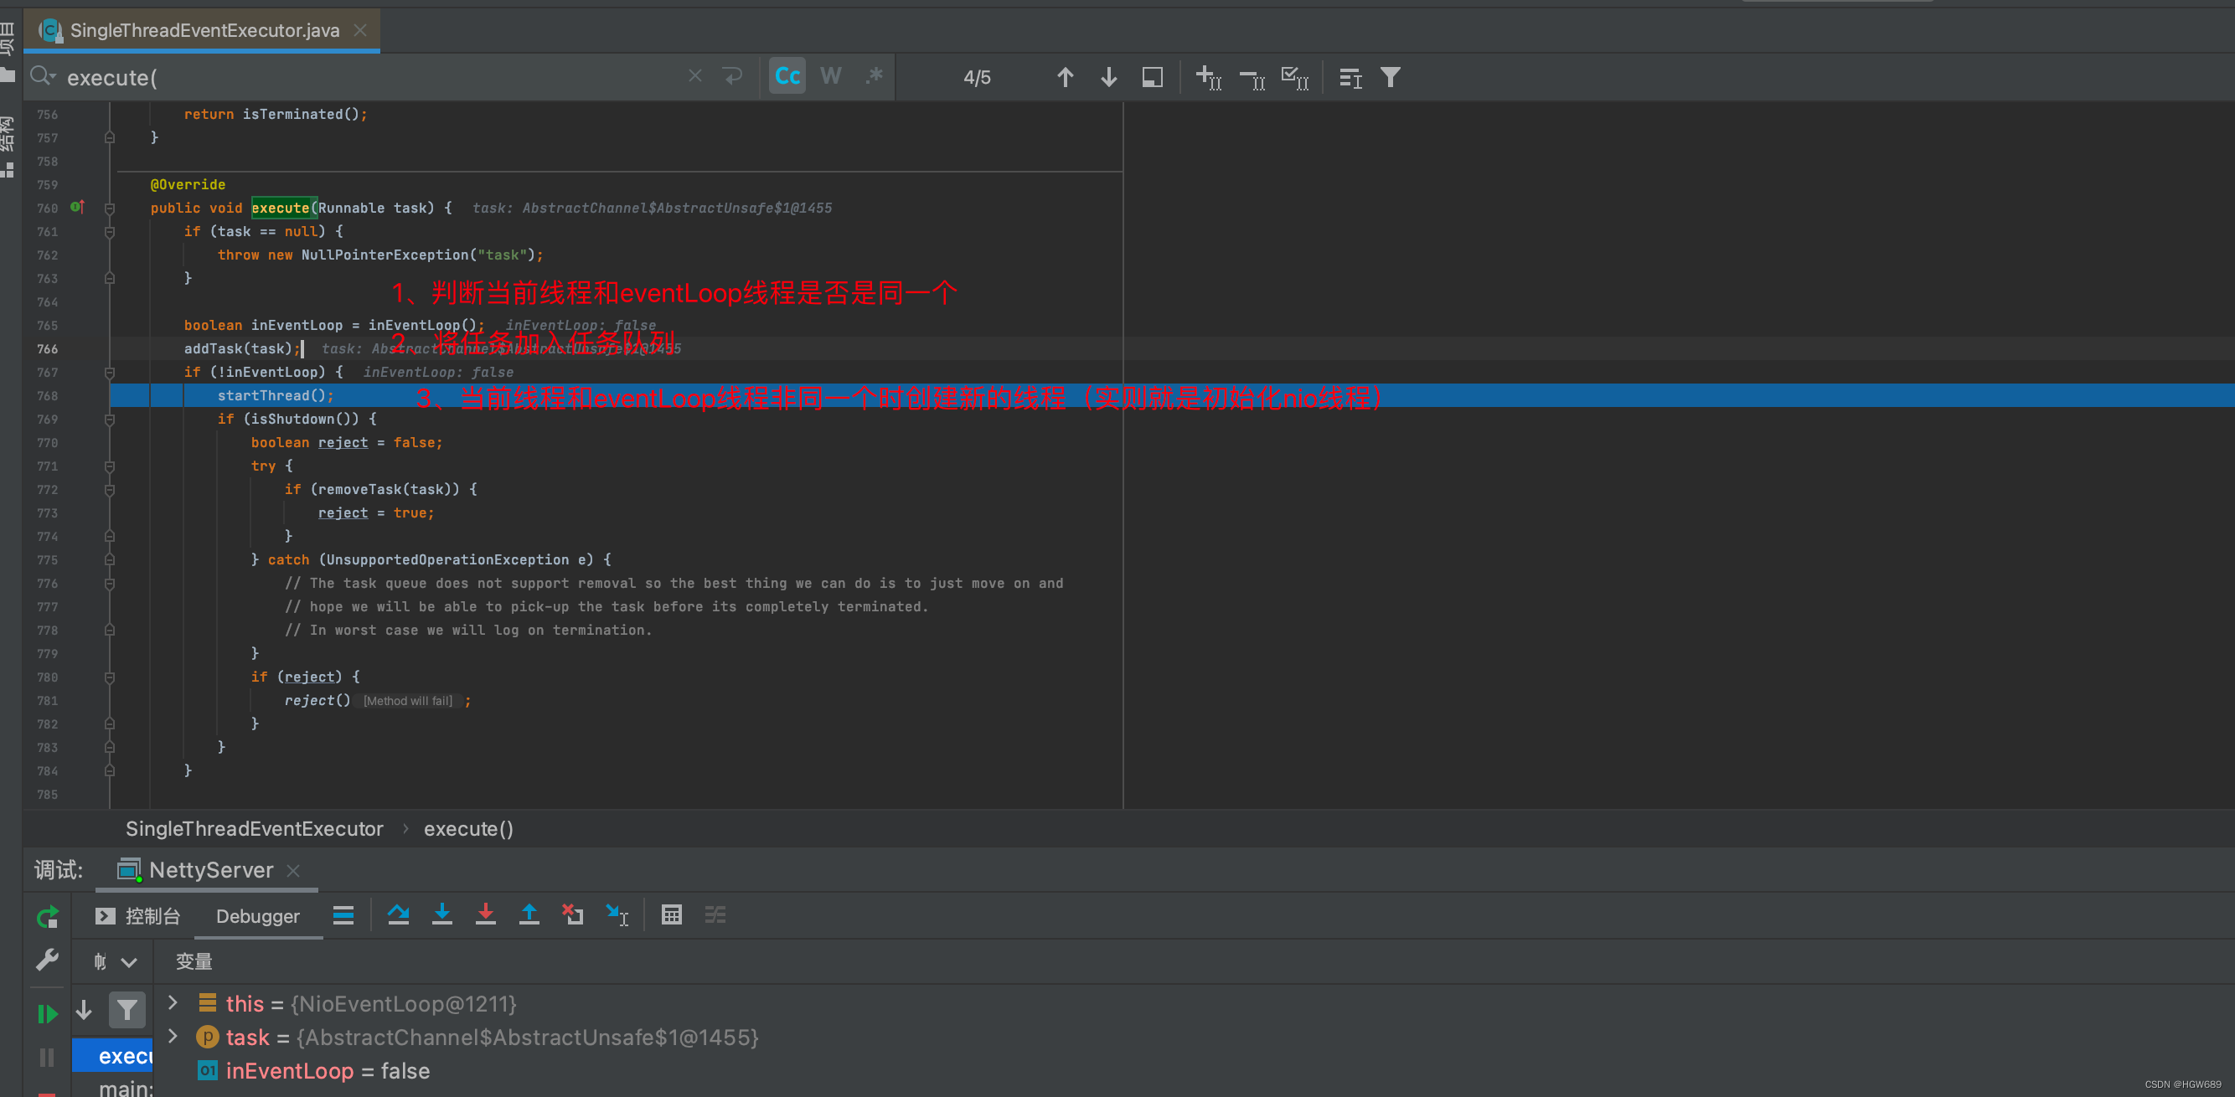Click the Step Into debug icon
Image resolution: width=2235 pixels, height=1097 pixels.
tap(441, 914)
